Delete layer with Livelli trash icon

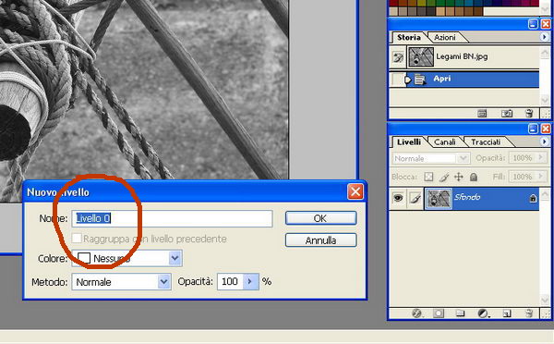[x=528, y=313]
